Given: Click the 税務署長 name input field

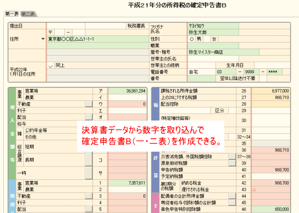Looking at the screenshot, I should [x=106, y=26].
